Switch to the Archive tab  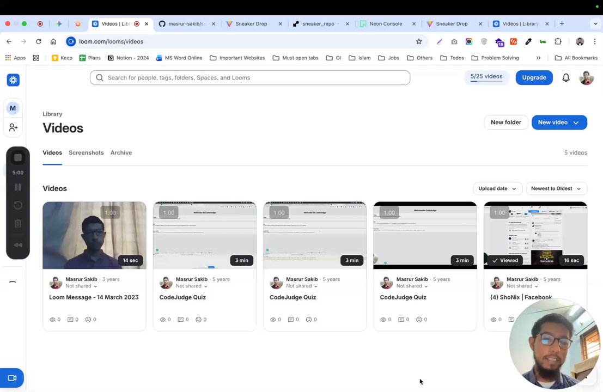121,152
